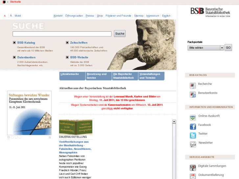
Task: Toggle the Datenbanken search checkbox
Action: pyautogui.click(x=14, y=57)
